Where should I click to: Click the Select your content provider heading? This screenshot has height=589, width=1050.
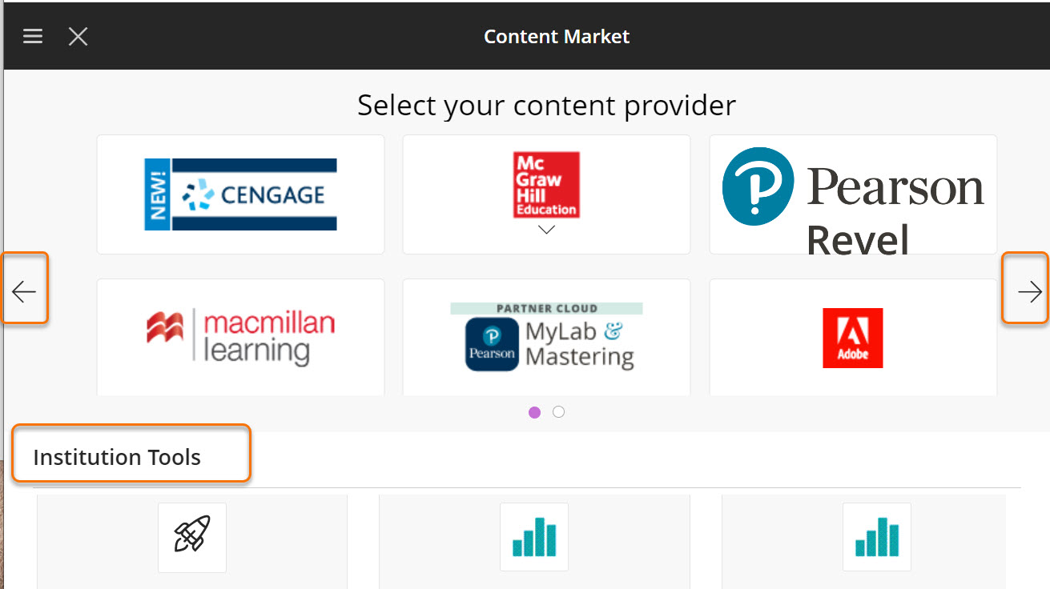coord(546,105)
